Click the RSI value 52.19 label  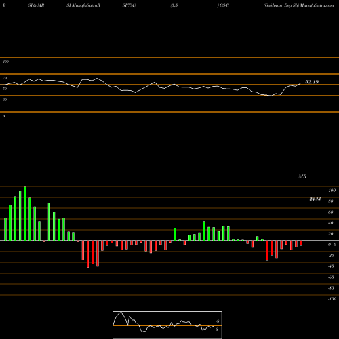pyautogui.click(x=312, y=82)
